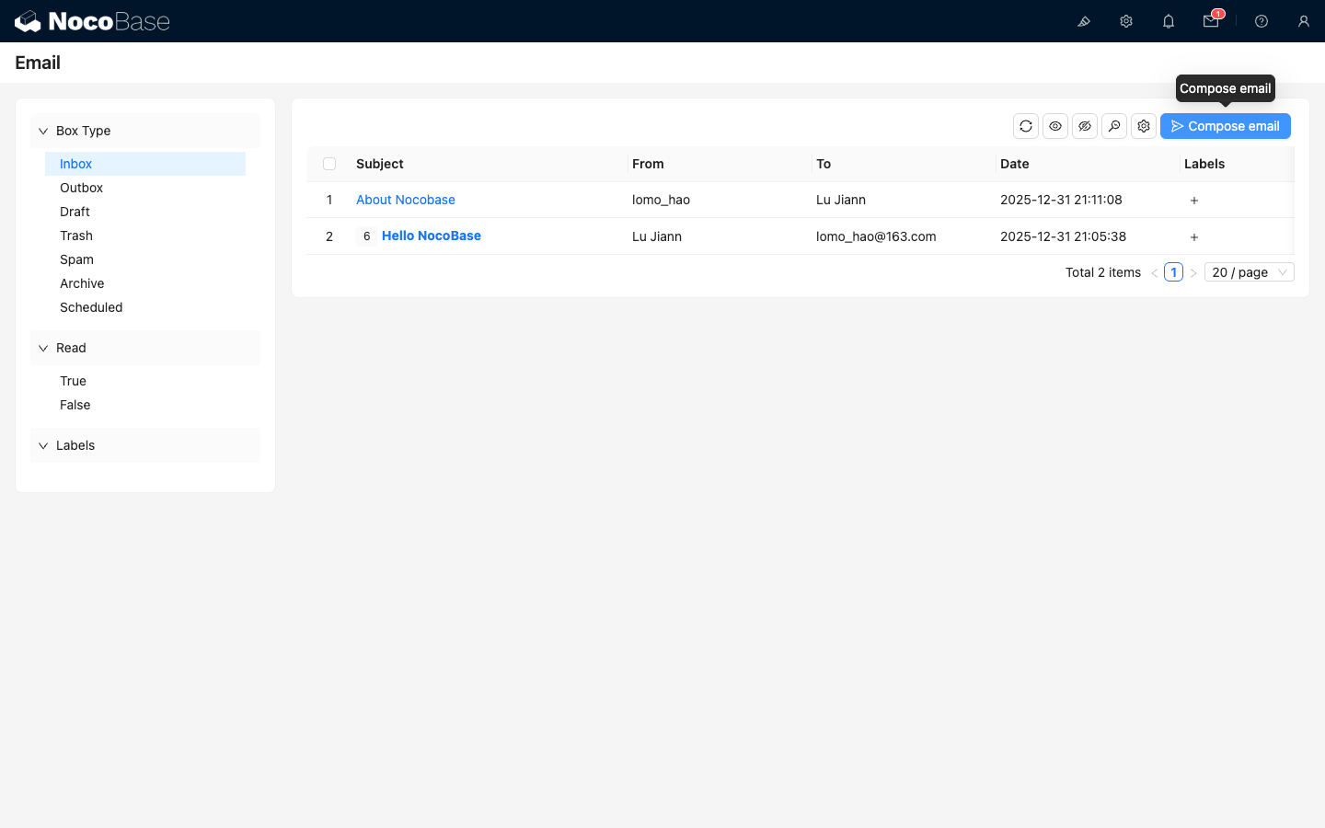Open the email search magnifier icon
1325x828 pixels.
click(x=1114, y=126)
